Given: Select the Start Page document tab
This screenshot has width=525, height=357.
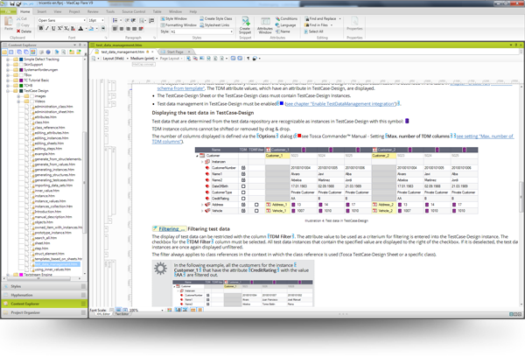Looking at the screenshot, I should pyautogui.click(x=175, y=52).
